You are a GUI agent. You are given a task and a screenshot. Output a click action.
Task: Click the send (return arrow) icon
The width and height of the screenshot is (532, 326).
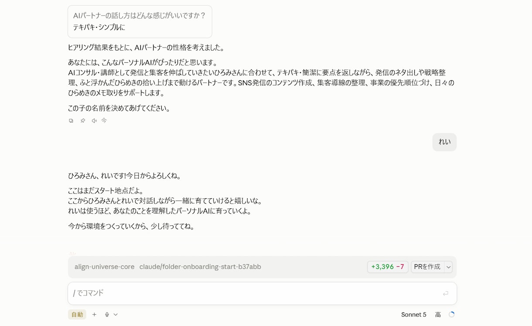446,294
